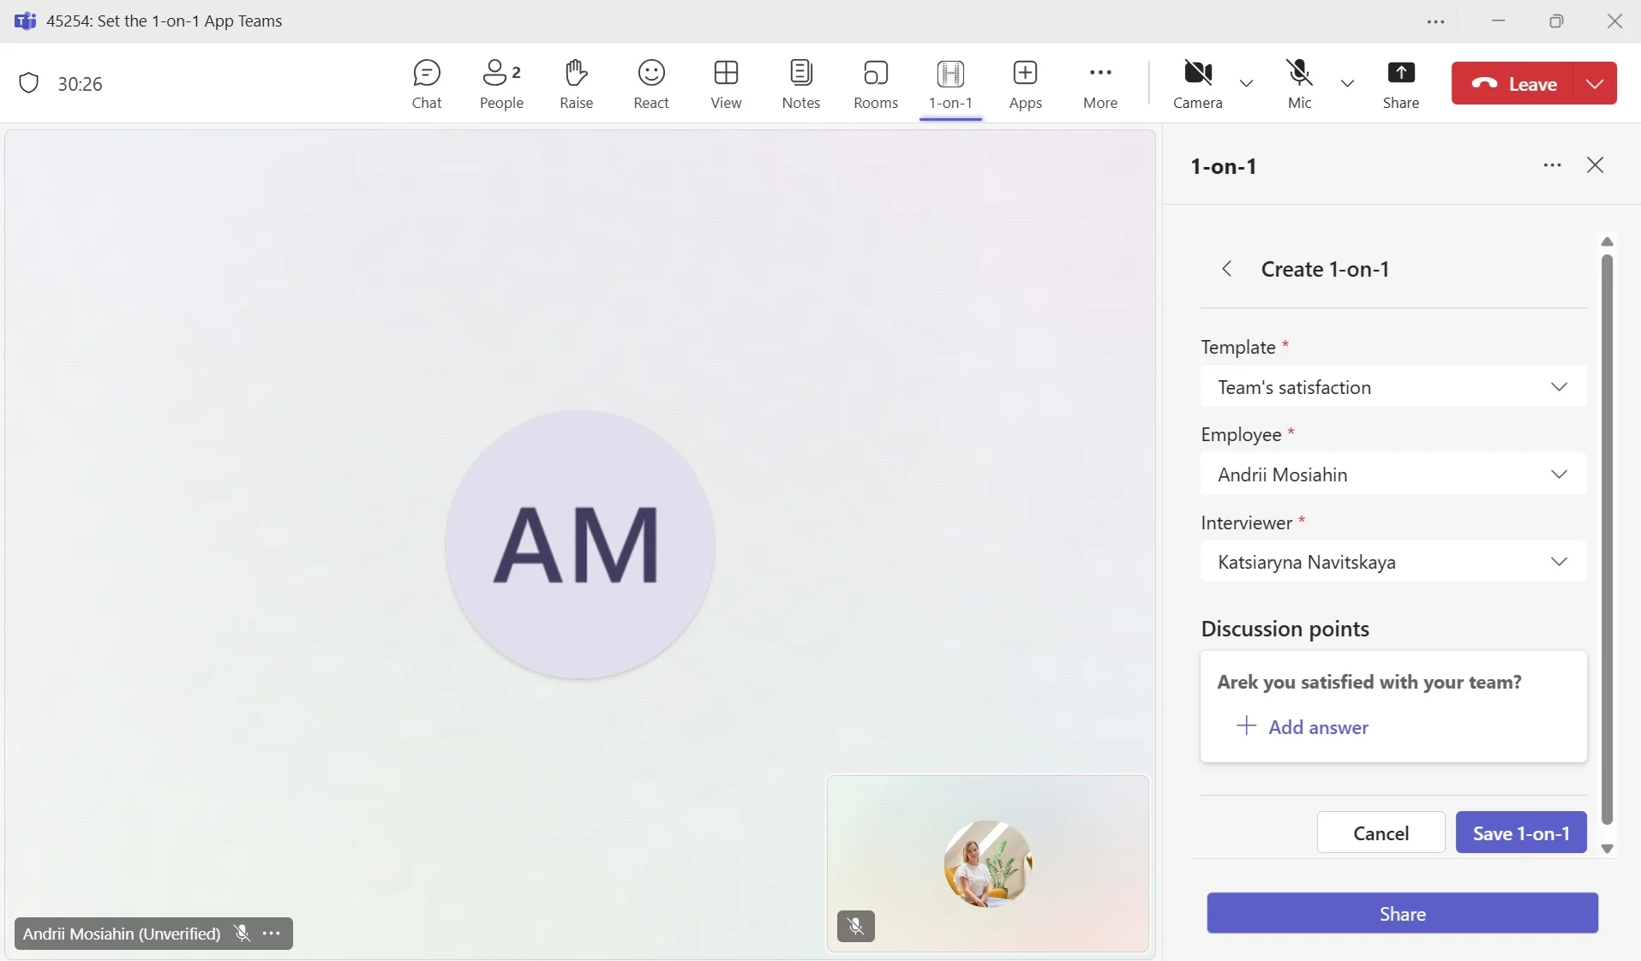Open breakout Rooms

[x=875, y=84]
